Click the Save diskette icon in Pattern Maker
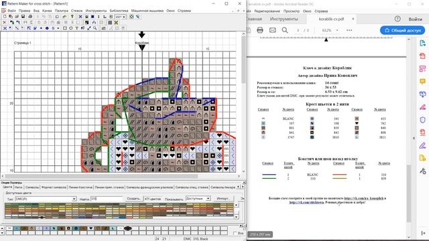 tap(23, 17)
